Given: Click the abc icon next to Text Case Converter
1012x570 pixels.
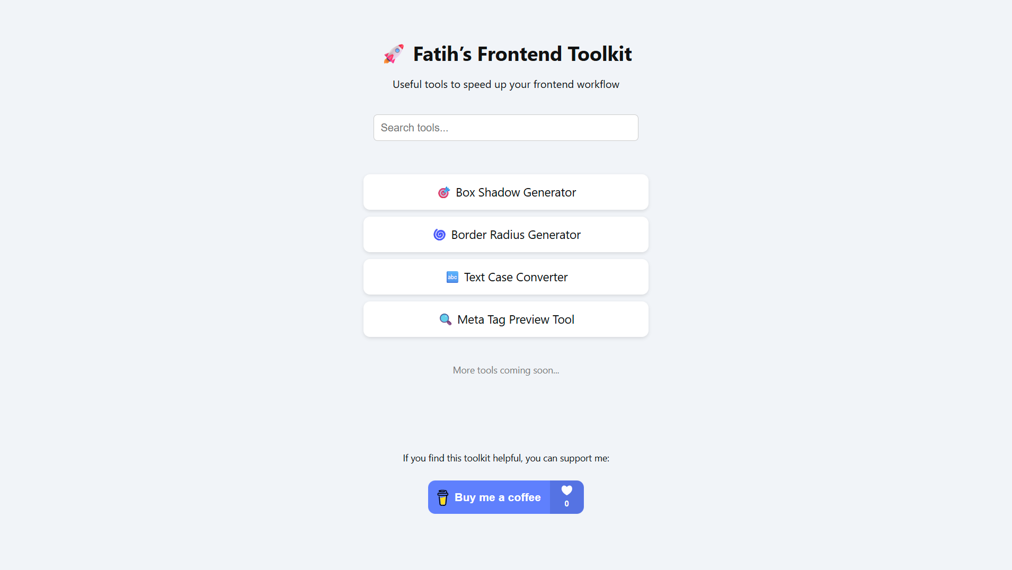Looking at the screenshot, I should click(x=452, y=277).
